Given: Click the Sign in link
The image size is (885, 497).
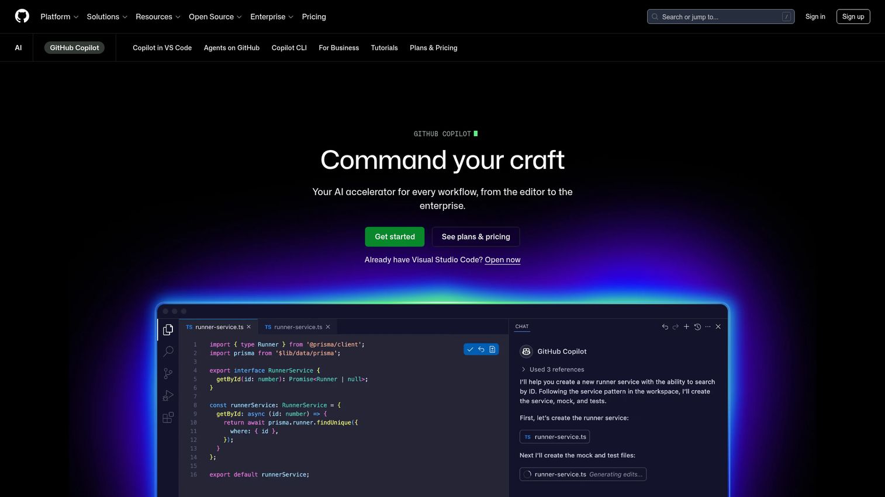Looking at the screenshot, I should tap(815, 16).
